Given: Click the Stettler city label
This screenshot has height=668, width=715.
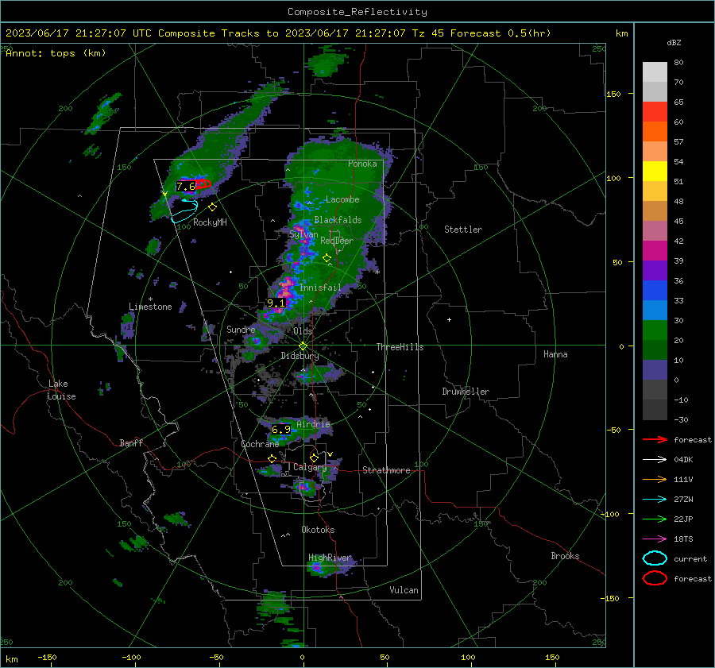Looking at the screenshot, I should coord(463,230).
